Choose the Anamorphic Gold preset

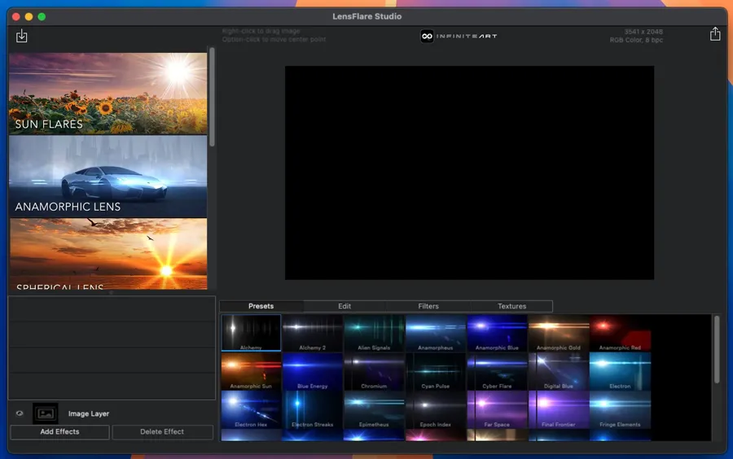(x=558, y=333)
